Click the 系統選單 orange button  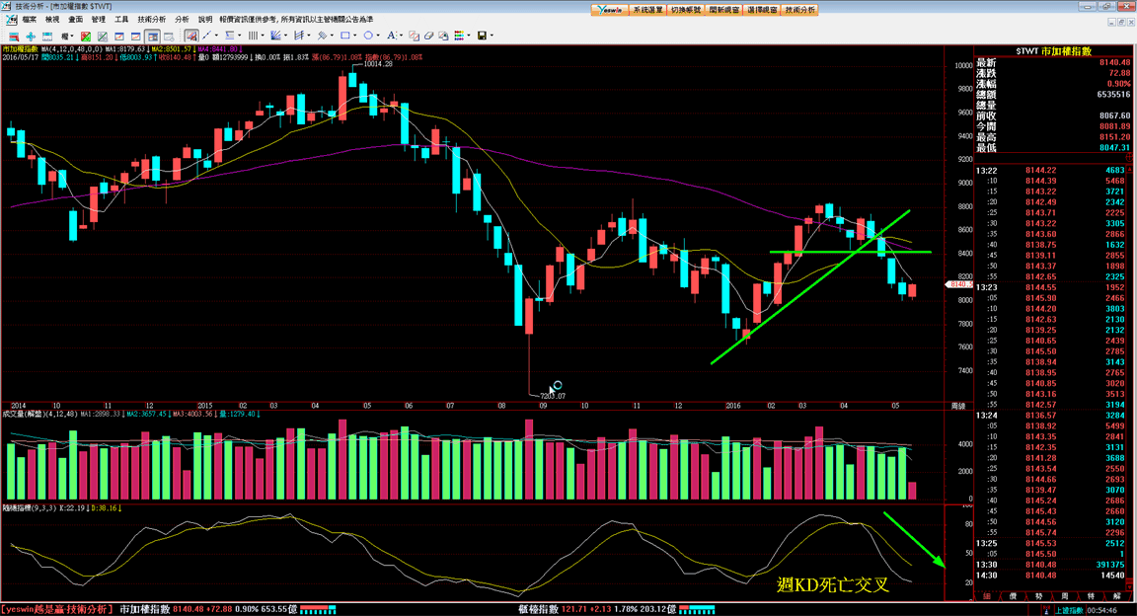(x=647, y=10)
